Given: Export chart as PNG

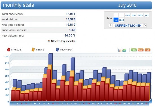Looking at the screenshot, I should (x=134, y=50).
